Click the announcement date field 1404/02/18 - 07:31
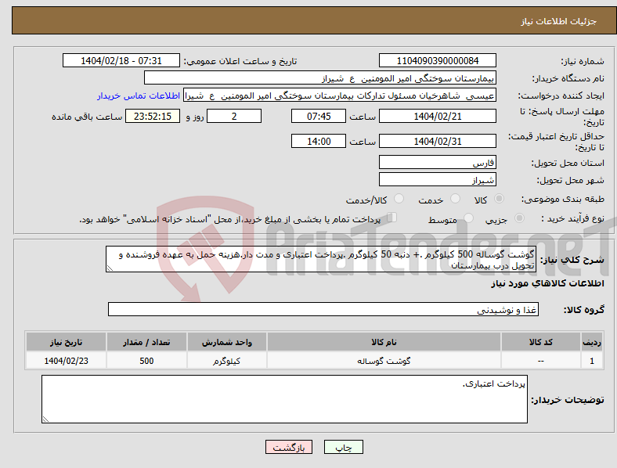Viewport: 617px width, 468px height. click(121, 61)
